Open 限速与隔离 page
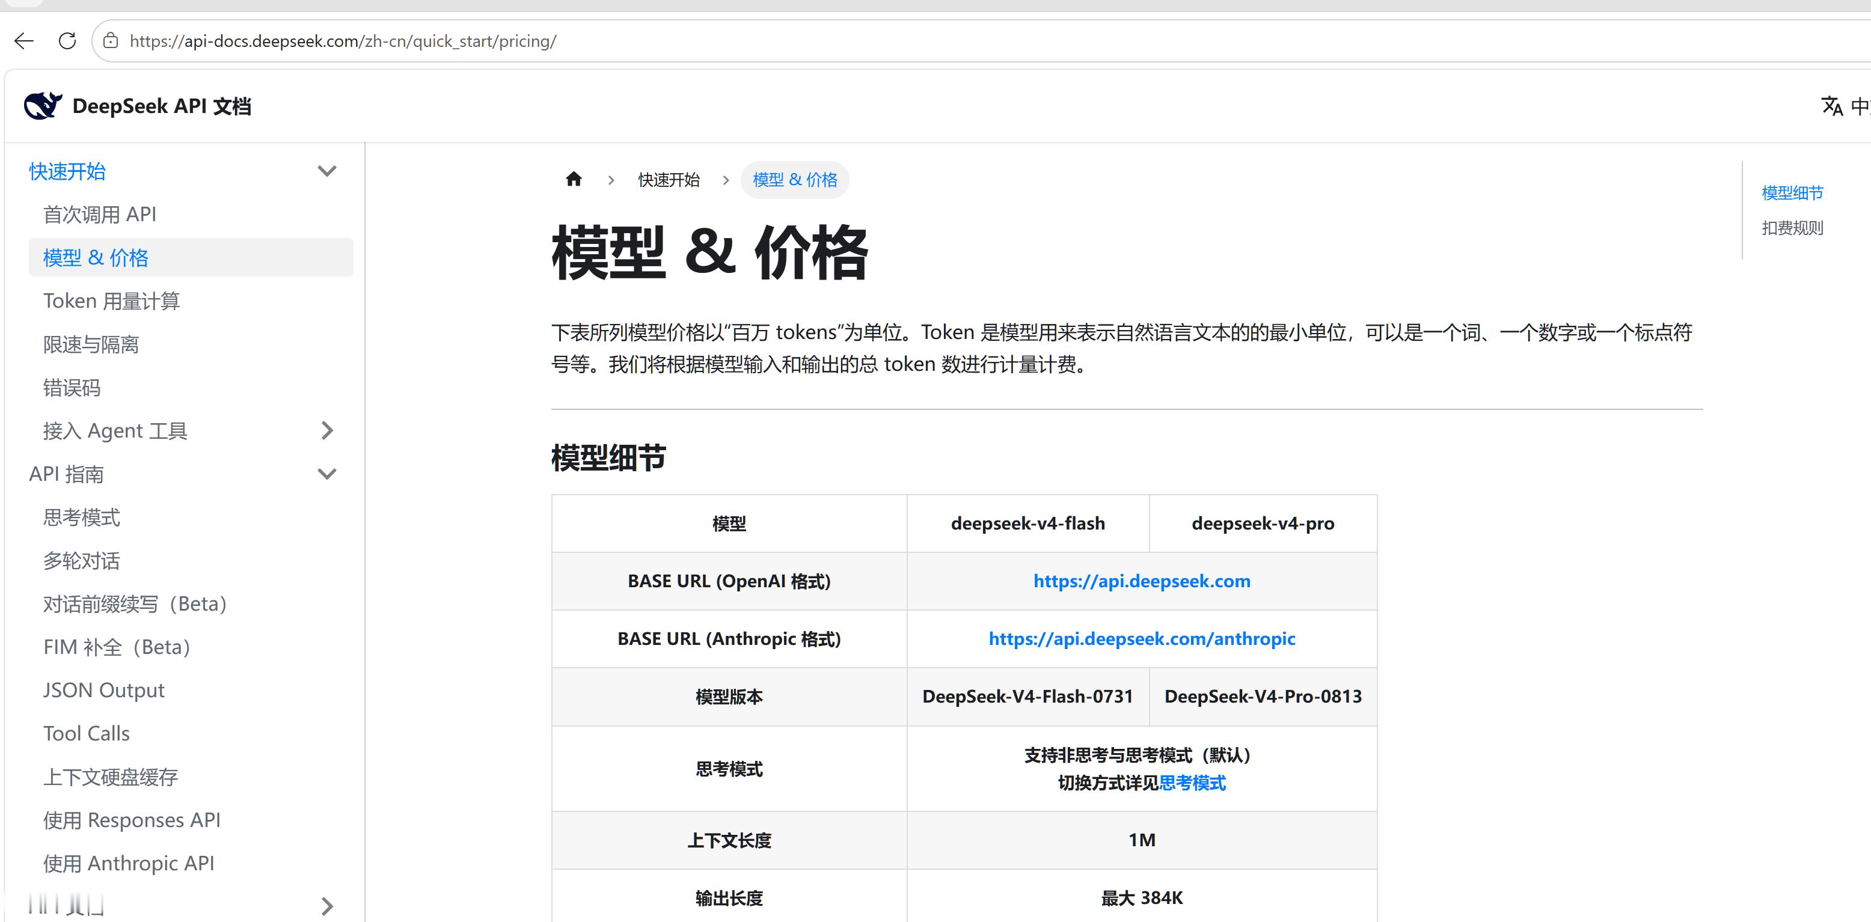 tap(91, 344)
